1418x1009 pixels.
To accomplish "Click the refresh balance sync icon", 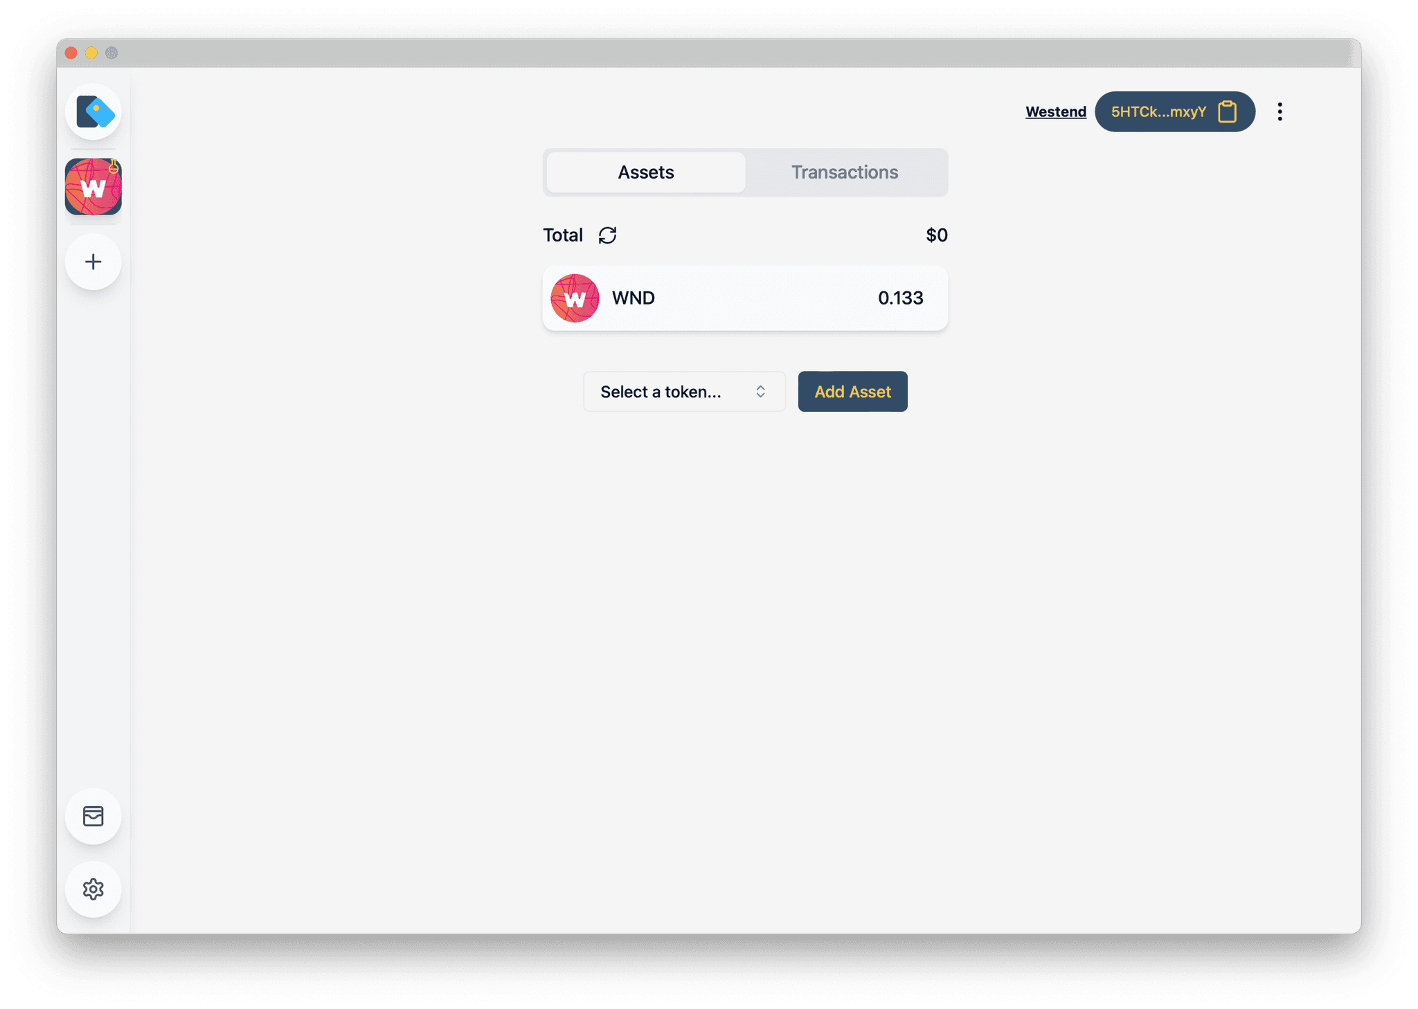I will point(607,235).
